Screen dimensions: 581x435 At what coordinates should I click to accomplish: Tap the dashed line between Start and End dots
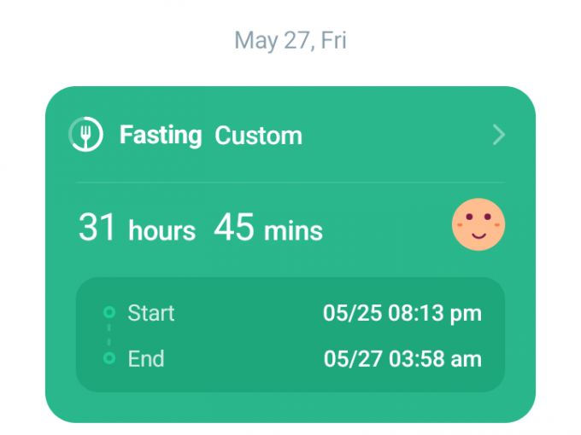tap(109, 335)
